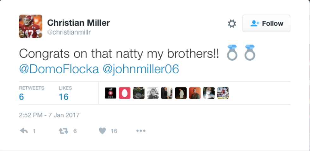Open the @DomoFlocka mention link
The image size is (310, 151).
(59, 69)
